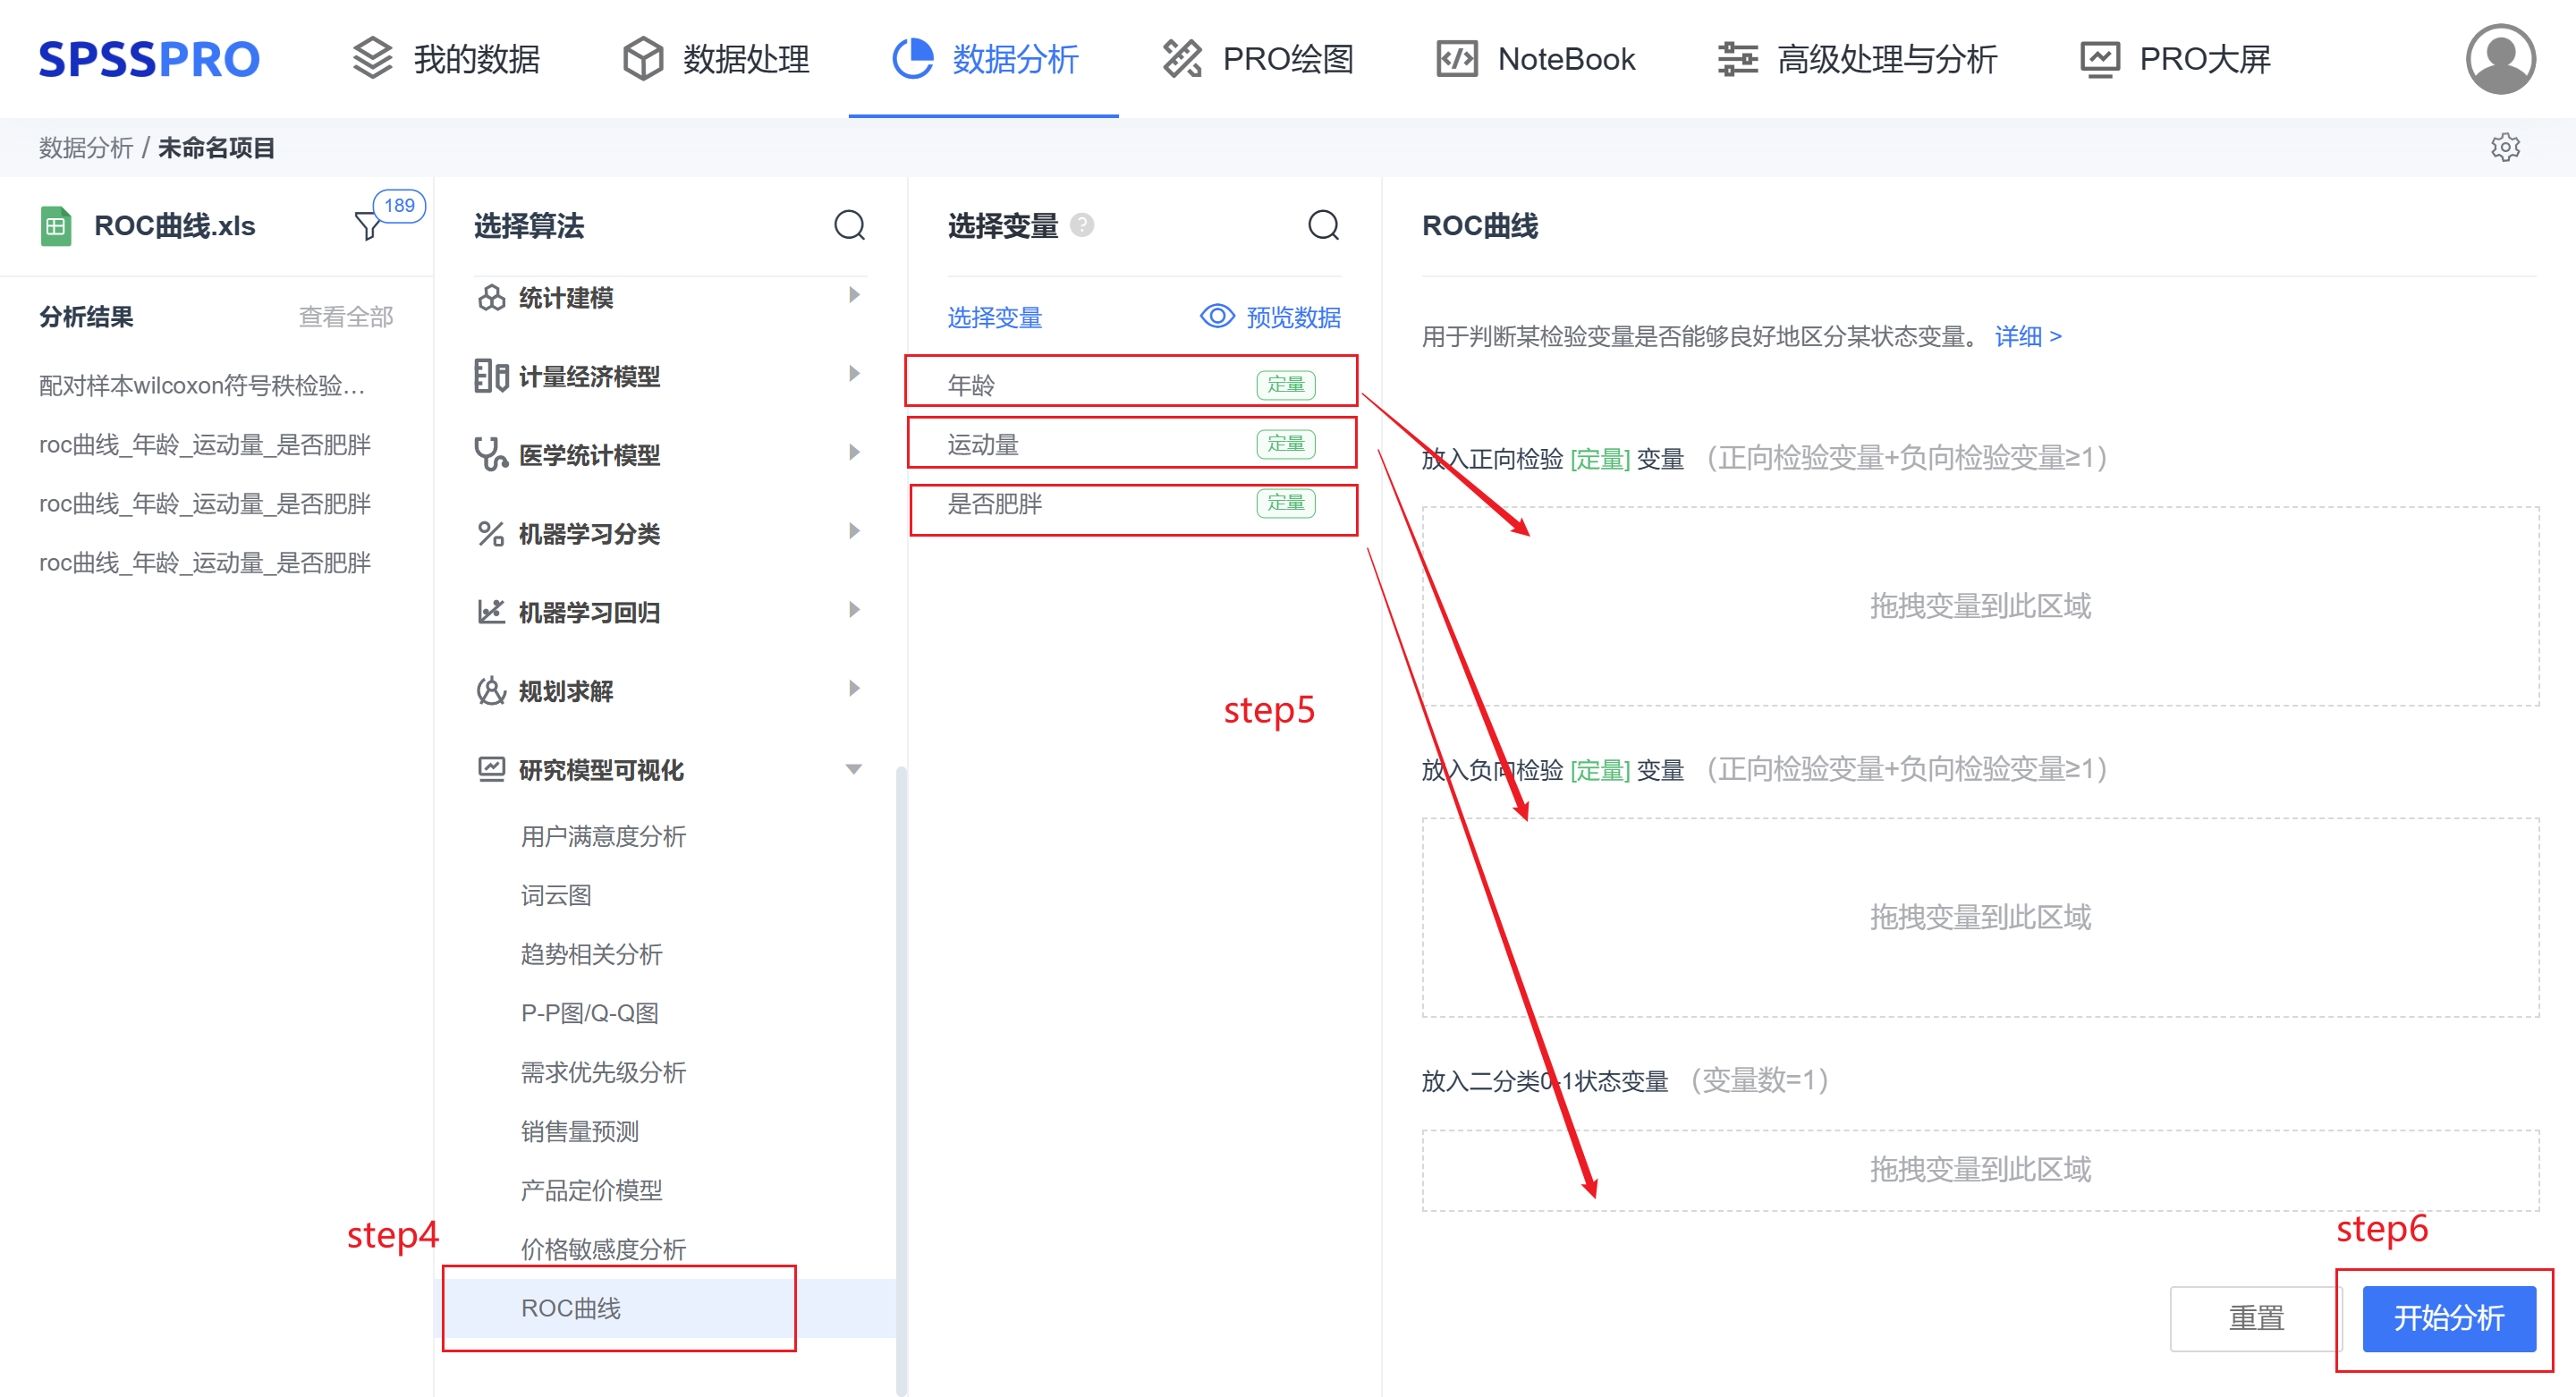The height and width of the screenshot is (1397, 2576).
Task: Click 查看全部 in analysis results
Action: tap(346, 317)
